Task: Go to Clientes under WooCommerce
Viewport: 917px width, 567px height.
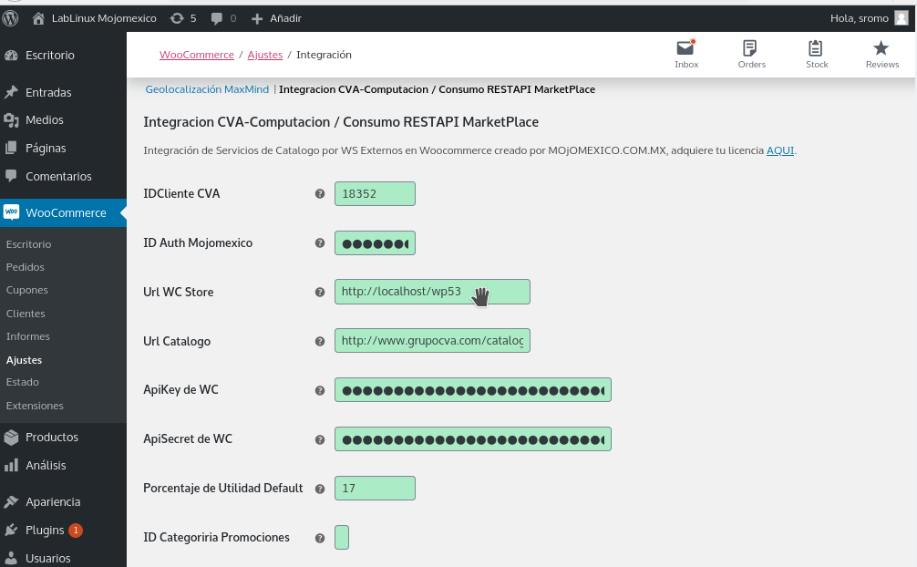Action: pos(26,314)
